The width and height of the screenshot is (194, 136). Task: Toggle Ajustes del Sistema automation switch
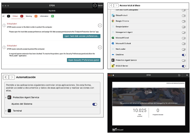point(95,104)
